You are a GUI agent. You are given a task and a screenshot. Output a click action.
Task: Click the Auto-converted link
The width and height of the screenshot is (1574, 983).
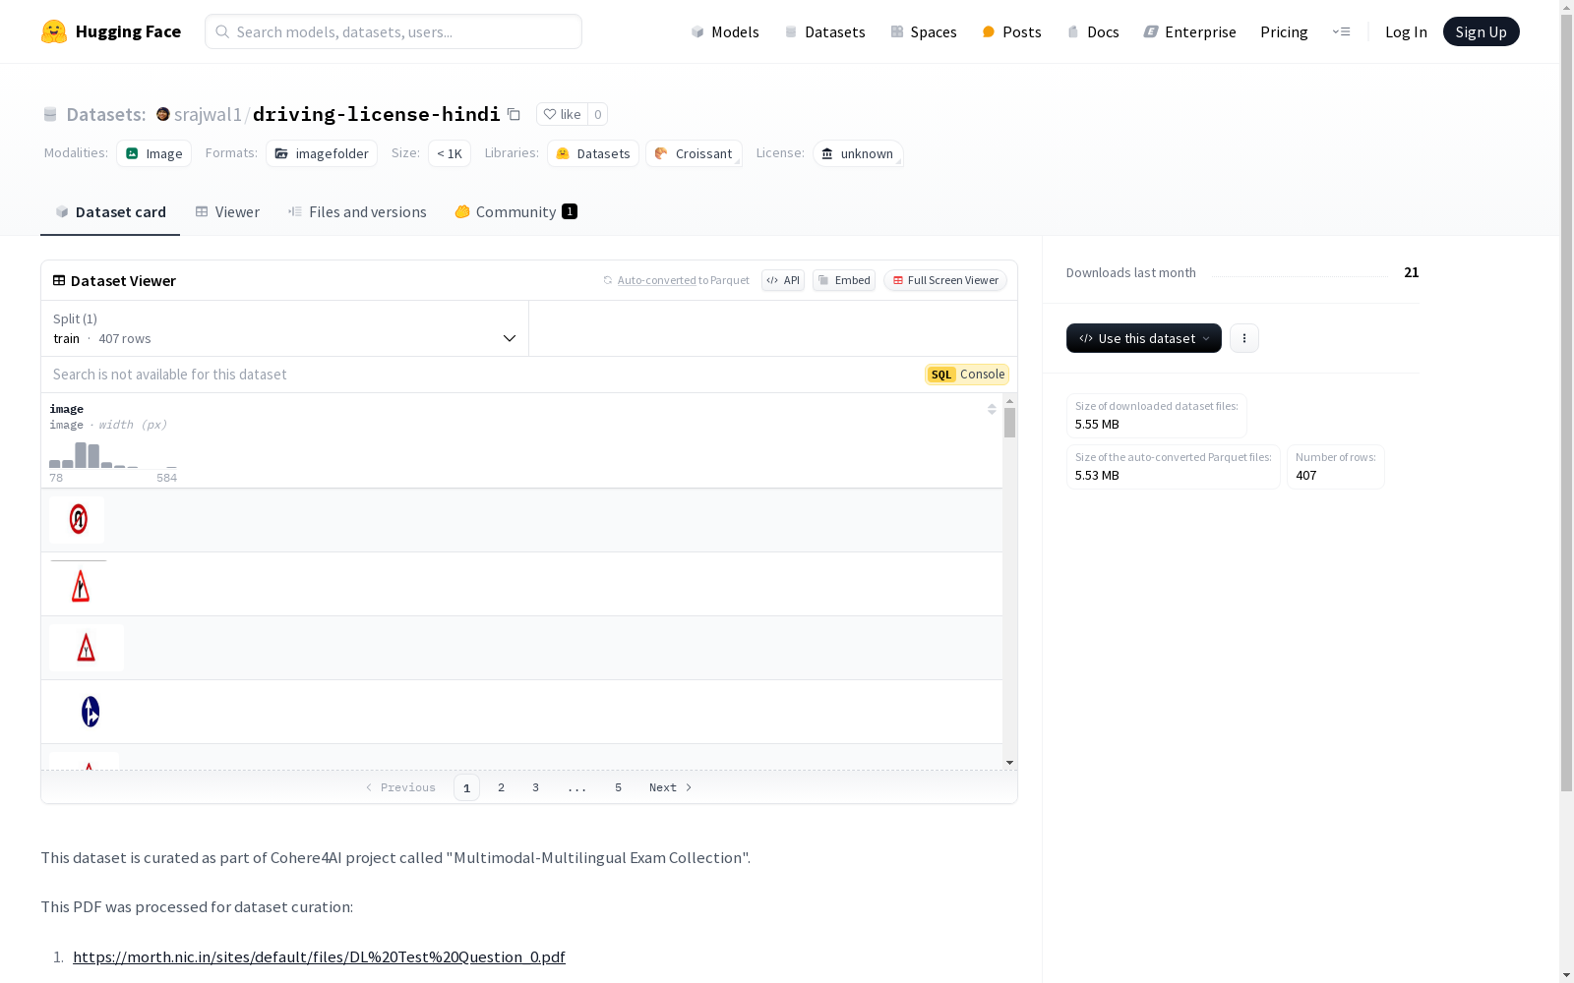656,280
